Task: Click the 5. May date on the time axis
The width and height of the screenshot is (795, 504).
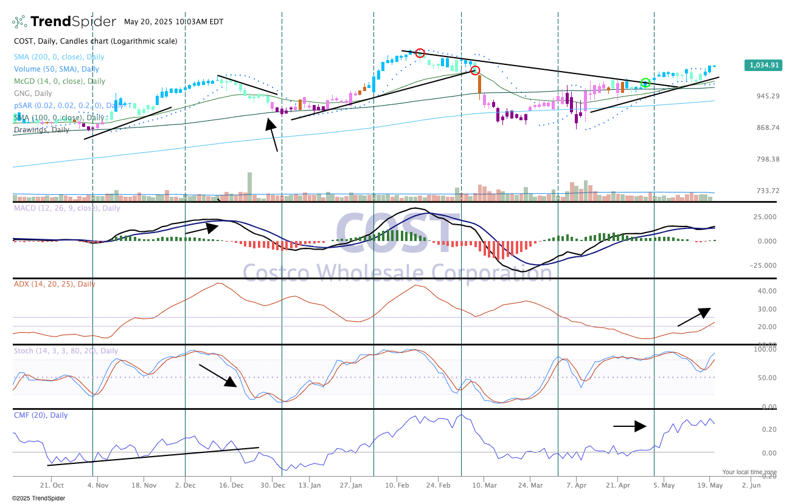Action: [x=664, y=486]
